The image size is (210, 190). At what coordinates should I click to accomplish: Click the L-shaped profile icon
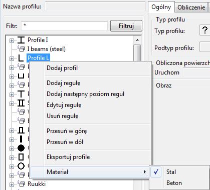[21, 58]
